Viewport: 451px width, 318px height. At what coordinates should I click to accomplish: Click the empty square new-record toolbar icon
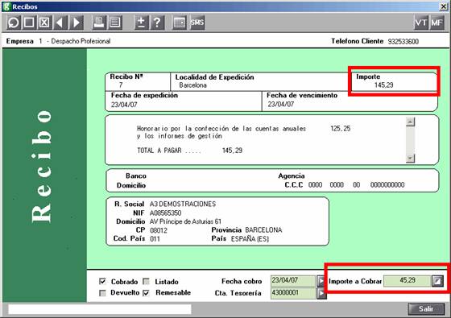tap(29, 23)
